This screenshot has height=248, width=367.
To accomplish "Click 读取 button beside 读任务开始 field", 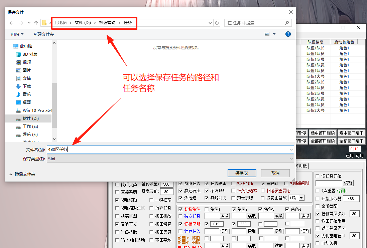I will tap(348, 183).
